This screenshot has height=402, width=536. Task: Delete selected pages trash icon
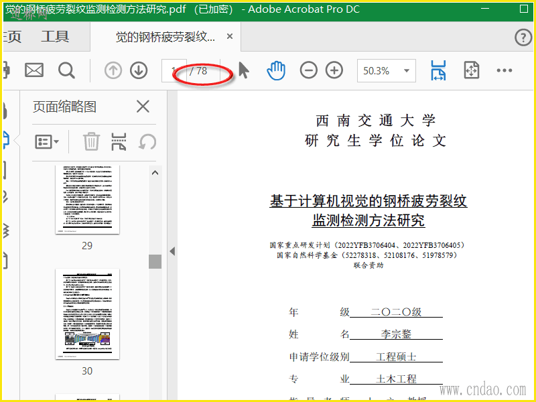pyautogui.click(x=91, y=141)
